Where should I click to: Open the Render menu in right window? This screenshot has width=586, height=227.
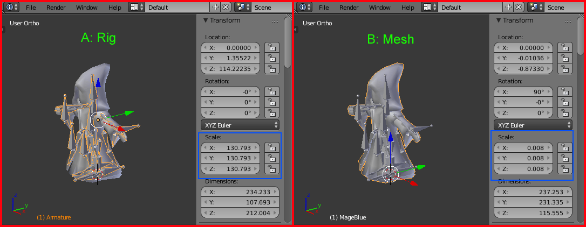[x=349, y=8]
